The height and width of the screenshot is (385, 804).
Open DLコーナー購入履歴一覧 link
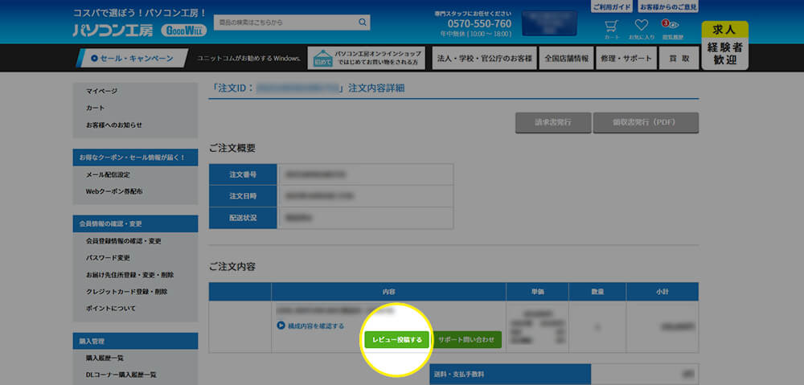click(x=121, y=375)
